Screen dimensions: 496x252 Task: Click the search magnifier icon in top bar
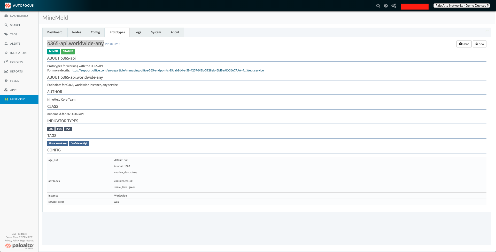[x=378, y=6]
